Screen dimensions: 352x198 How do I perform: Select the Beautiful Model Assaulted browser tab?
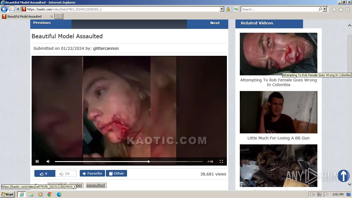(x=27, y=16)
